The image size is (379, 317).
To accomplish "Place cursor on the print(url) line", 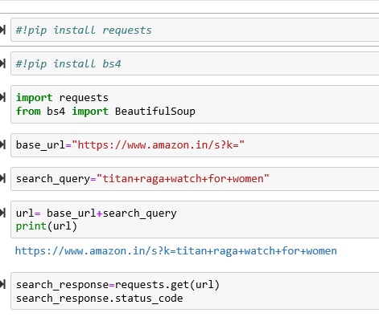I will click(47, 226).
